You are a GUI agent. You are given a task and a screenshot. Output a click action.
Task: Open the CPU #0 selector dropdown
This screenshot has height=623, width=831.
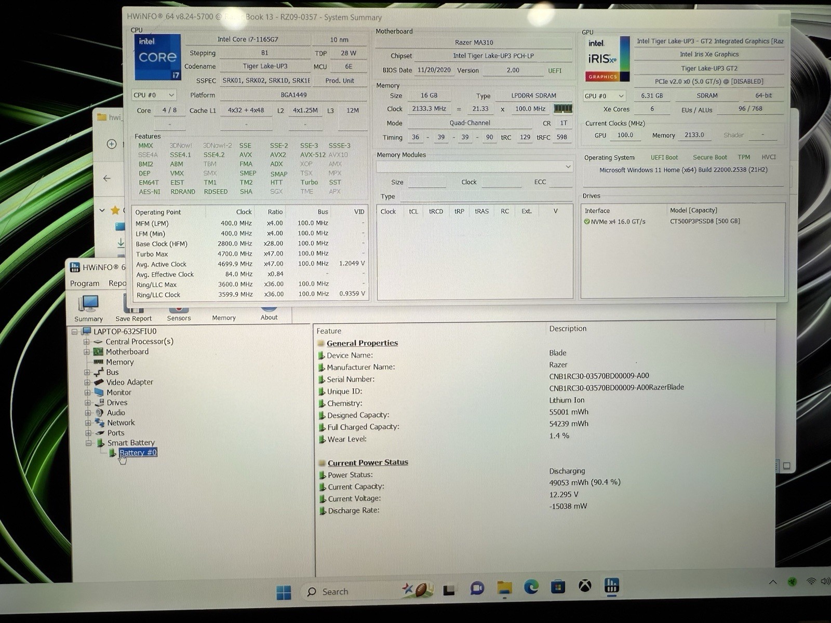click(x=154, y=95)
